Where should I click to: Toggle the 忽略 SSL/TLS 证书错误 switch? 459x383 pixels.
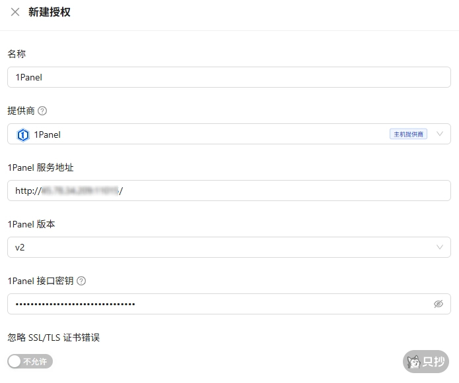click(30, 361)
